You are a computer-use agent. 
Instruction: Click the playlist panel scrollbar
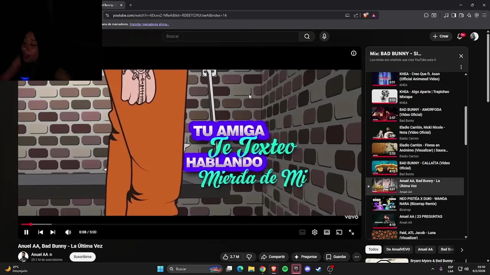466,125
